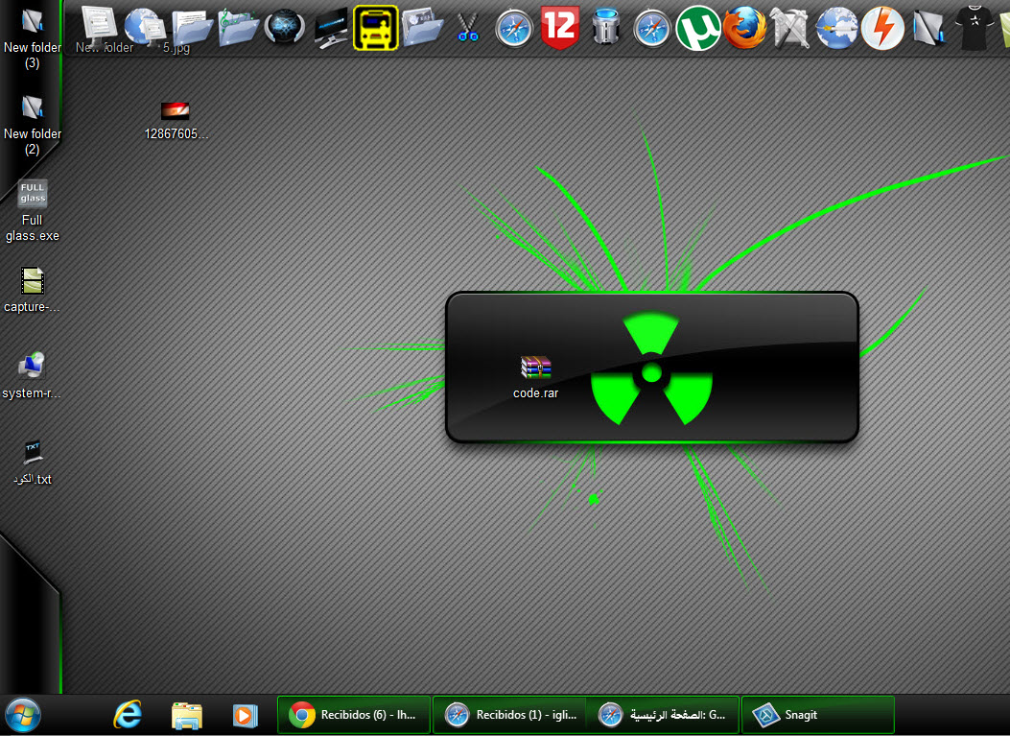Switch to Safari الصفحة الرئيسية window
The width and height of the screenshot is (1010, 736).
[x=663, y=715]
